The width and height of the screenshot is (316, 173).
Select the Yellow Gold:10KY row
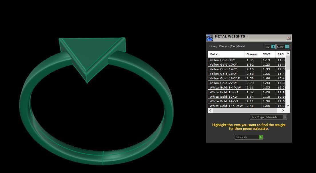point(247,65)
